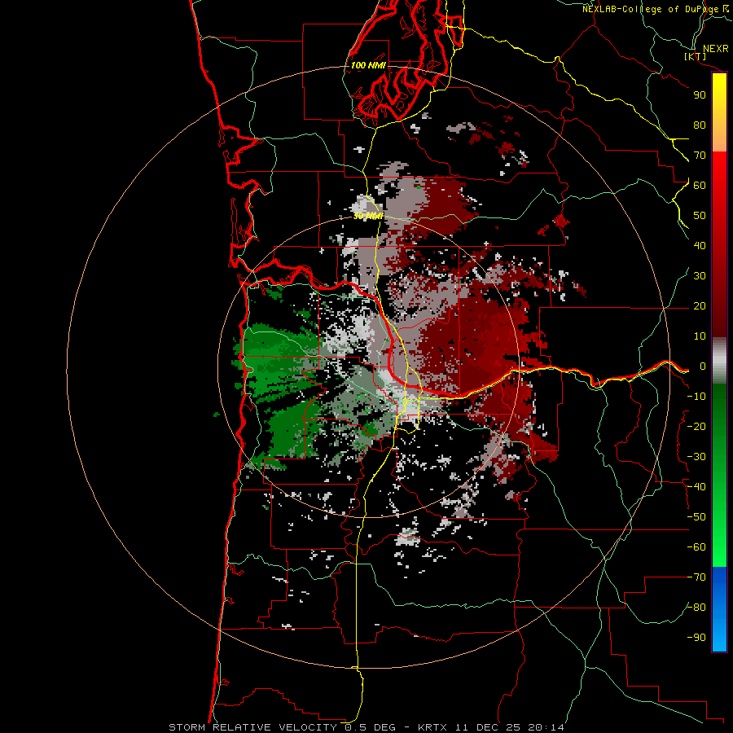Pick the -30 scale value
This screenshot has height=733, width=733.
point(696,457)
